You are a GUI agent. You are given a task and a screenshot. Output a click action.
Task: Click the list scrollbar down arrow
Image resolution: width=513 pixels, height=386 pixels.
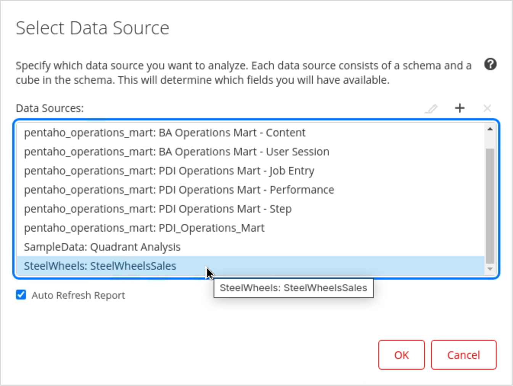click(490, 269)
